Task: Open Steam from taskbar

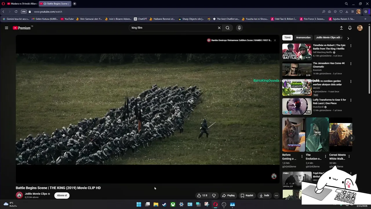Action: point(164,204)
